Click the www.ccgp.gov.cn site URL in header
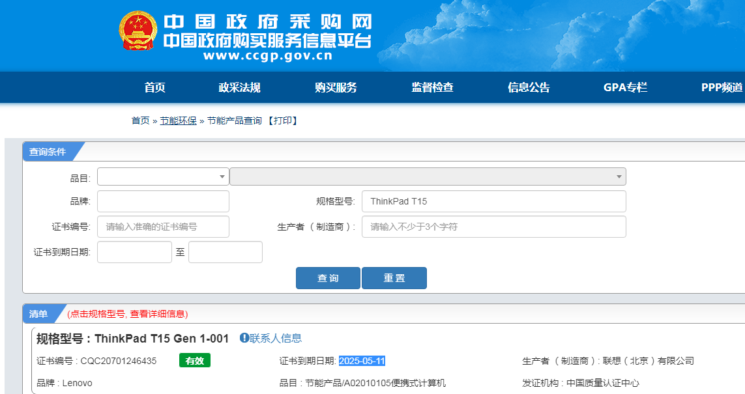The width and height of the screenshot is (745, 394). click(268, 56)
